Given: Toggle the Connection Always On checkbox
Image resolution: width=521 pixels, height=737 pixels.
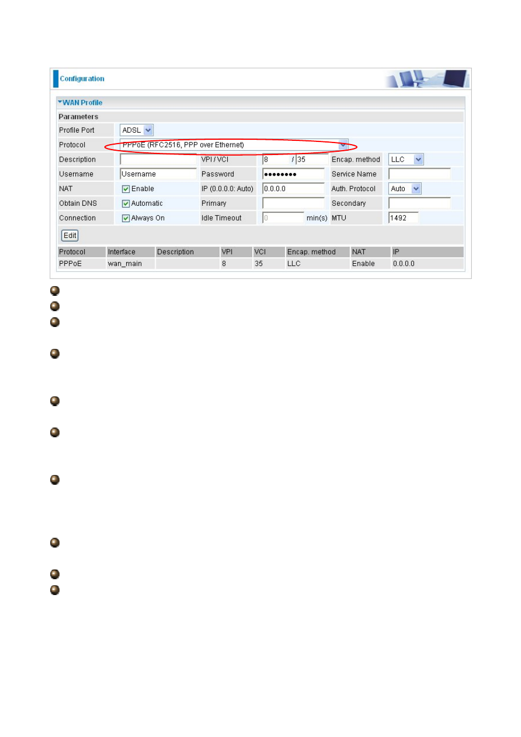Looking at the screenshot, I should 126,218.
